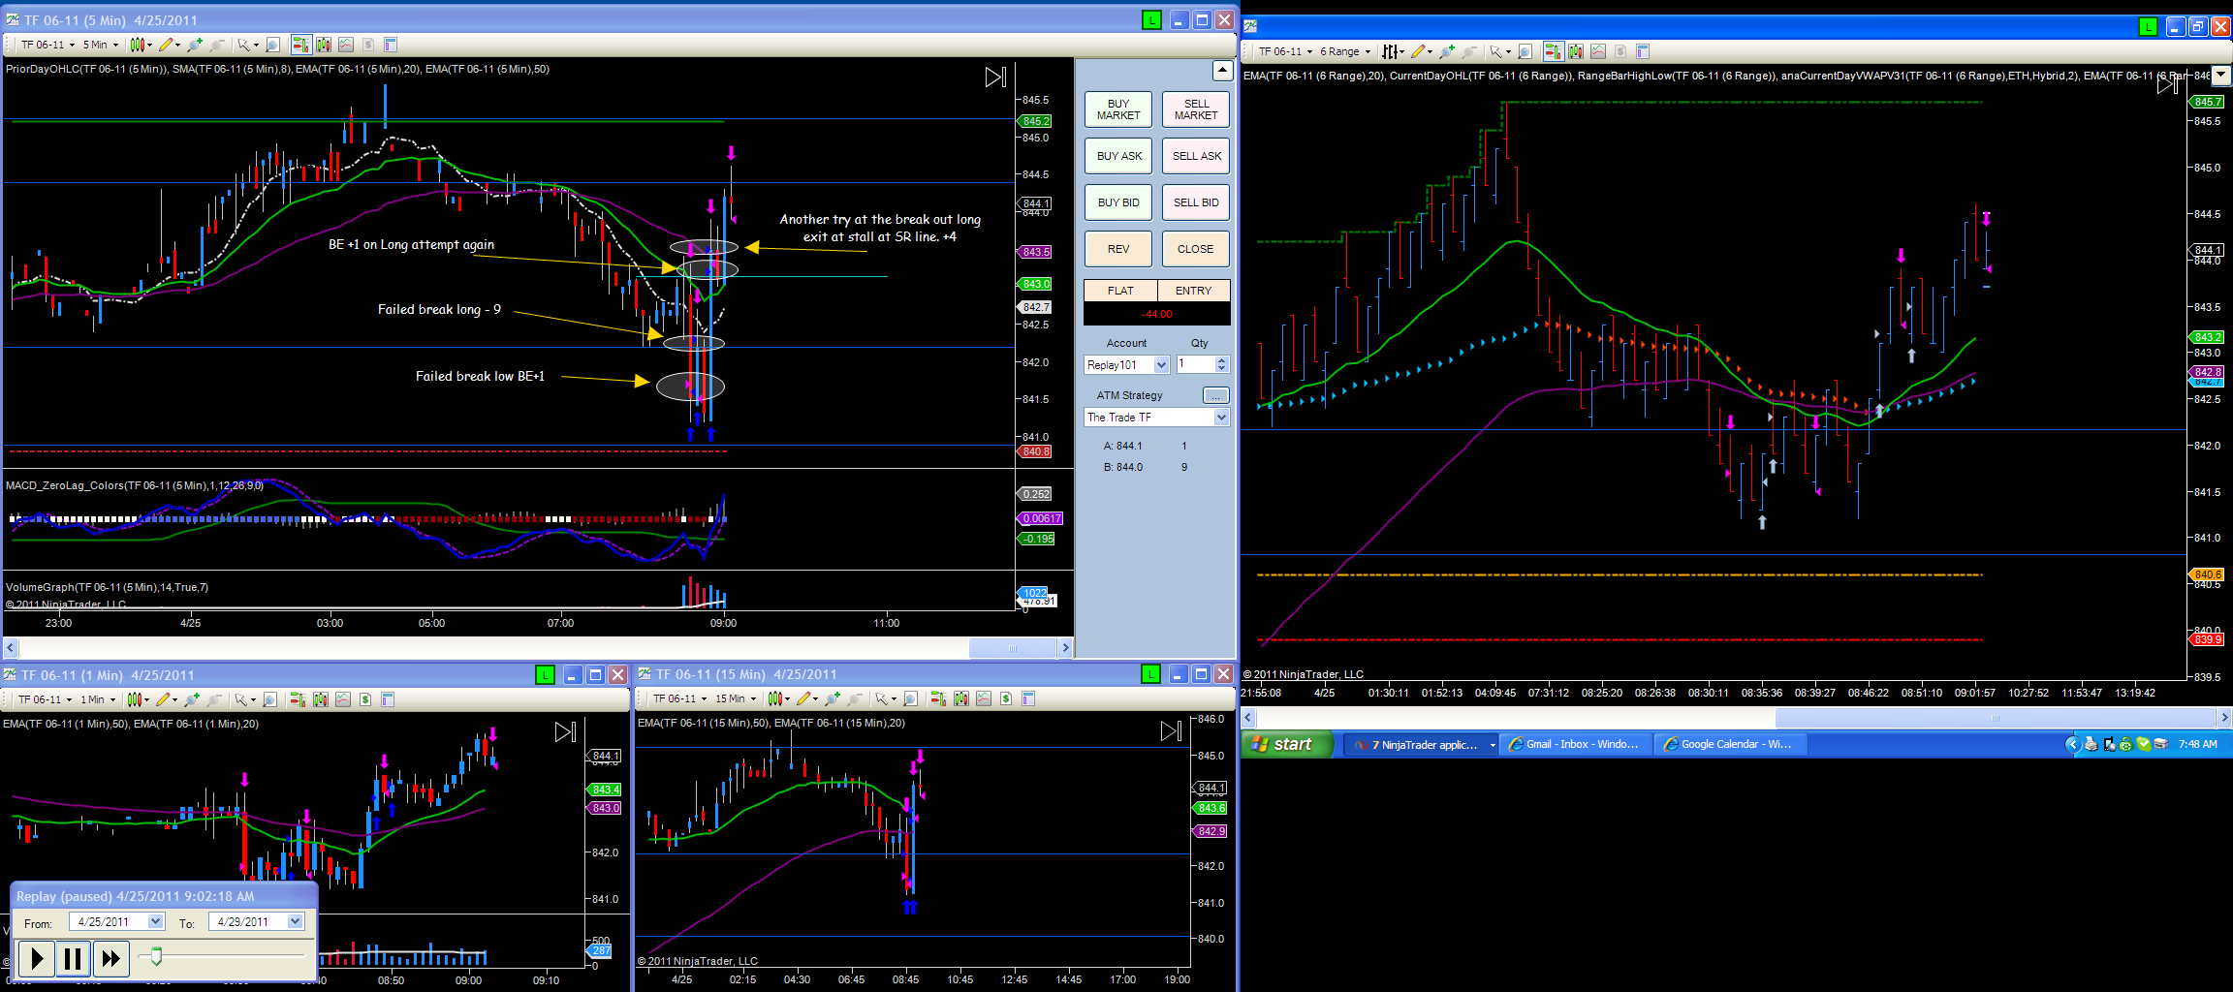Open Indicators icon in 1 Min chart toolbar
This screenshot has width=2233, height=992.
(320, 699)
